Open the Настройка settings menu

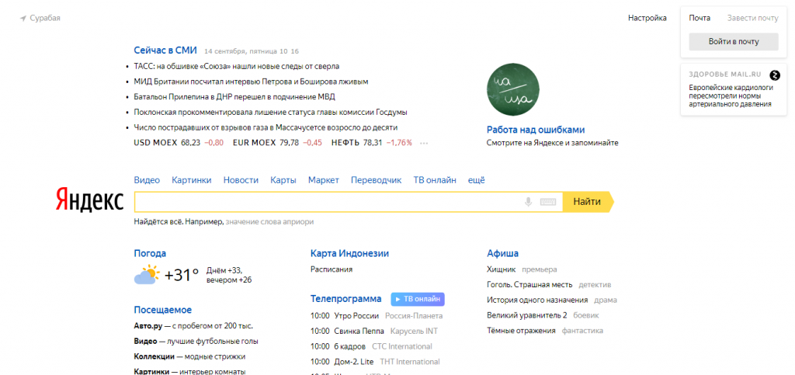(647, 18)
